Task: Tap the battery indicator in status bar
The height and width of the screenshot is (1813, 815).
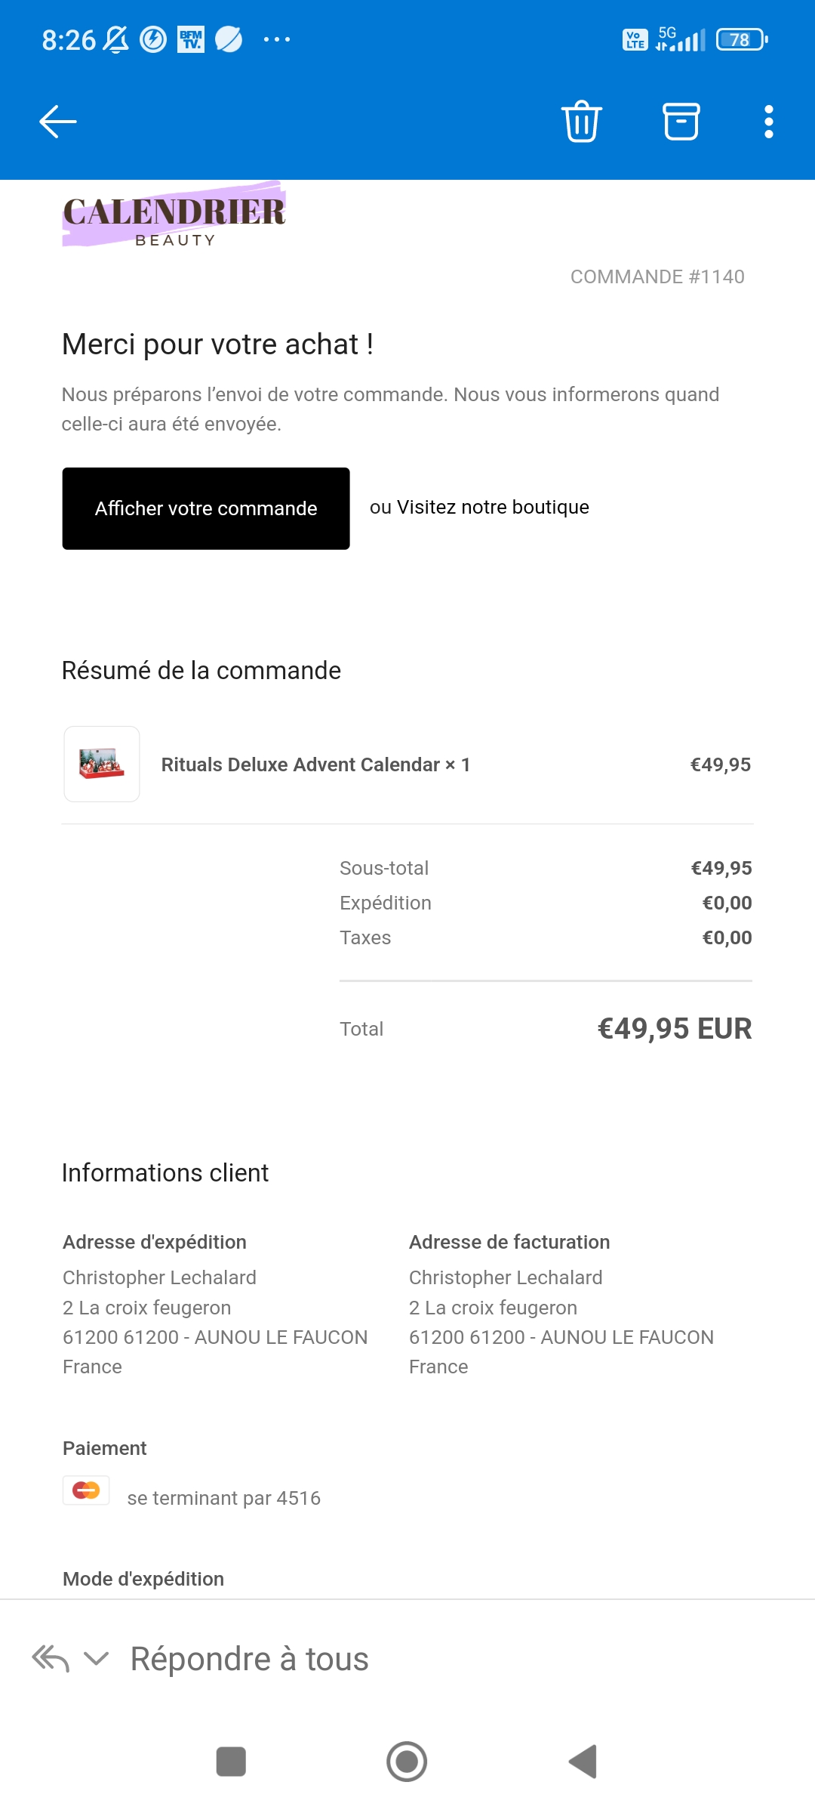Action: tap(742, 39)
